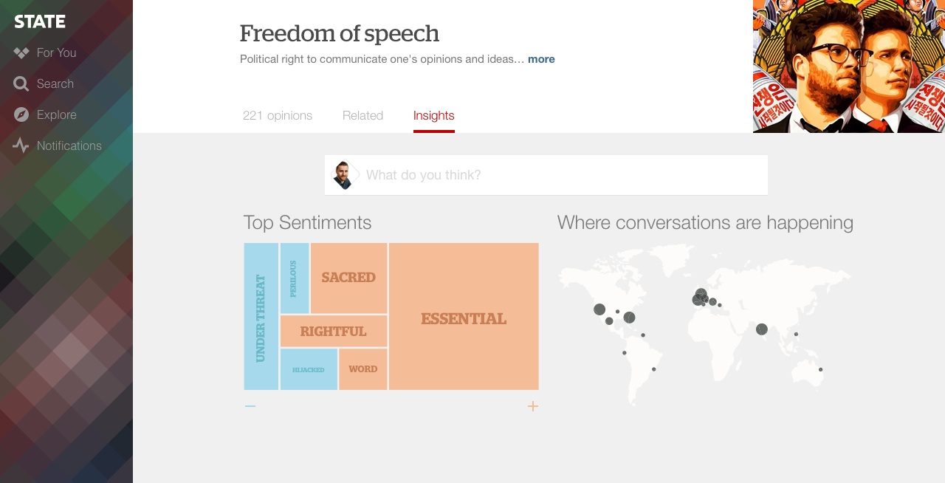
Task: Open the Notifications pulse icon
Action: click(21, 145)
